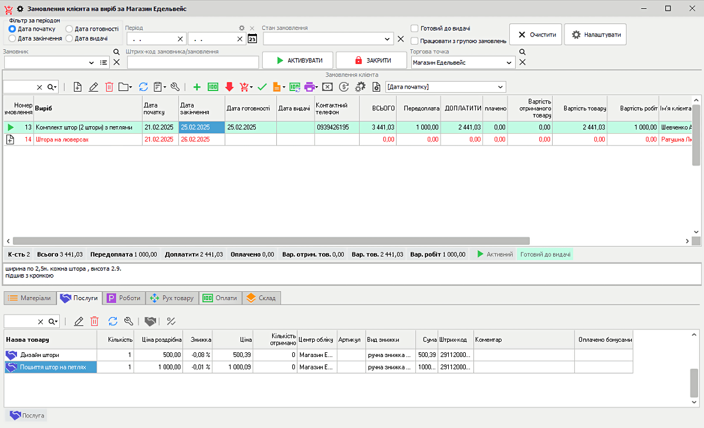Click the green plus add icon
The width and height of the screenshot is (704, 428).
[197, 87]
